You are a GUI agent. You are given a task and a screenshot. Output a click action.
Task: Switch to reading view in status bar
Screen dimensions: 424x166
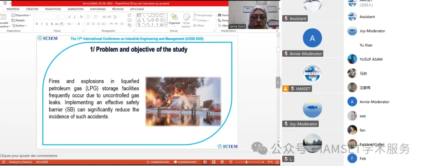[222, 162]
